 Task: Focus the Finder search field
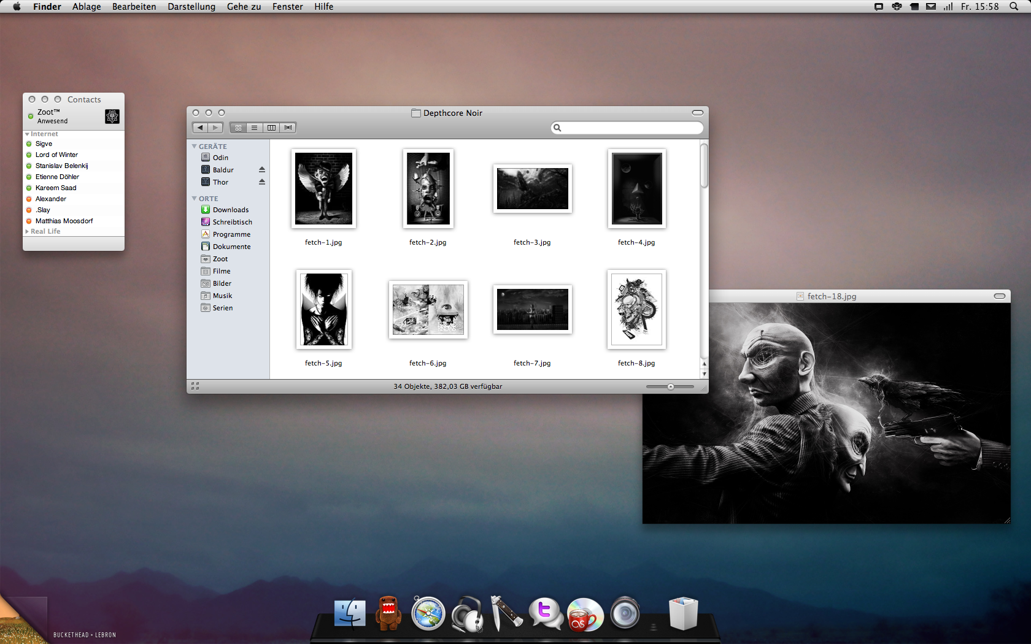click(x=627, y=128)
